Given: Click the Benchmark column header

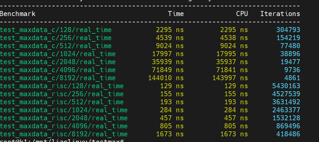Looking at the screenshot, I should (x=18, y=14).
